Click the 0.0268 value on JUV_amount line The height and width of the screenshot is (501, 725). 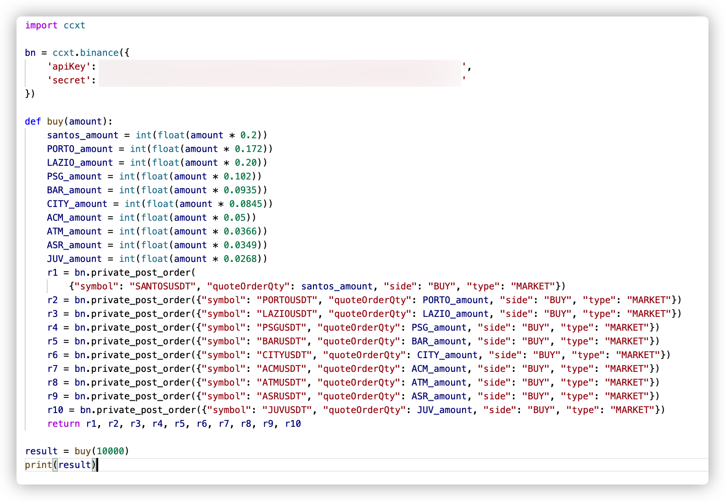(x=240, y=259)
